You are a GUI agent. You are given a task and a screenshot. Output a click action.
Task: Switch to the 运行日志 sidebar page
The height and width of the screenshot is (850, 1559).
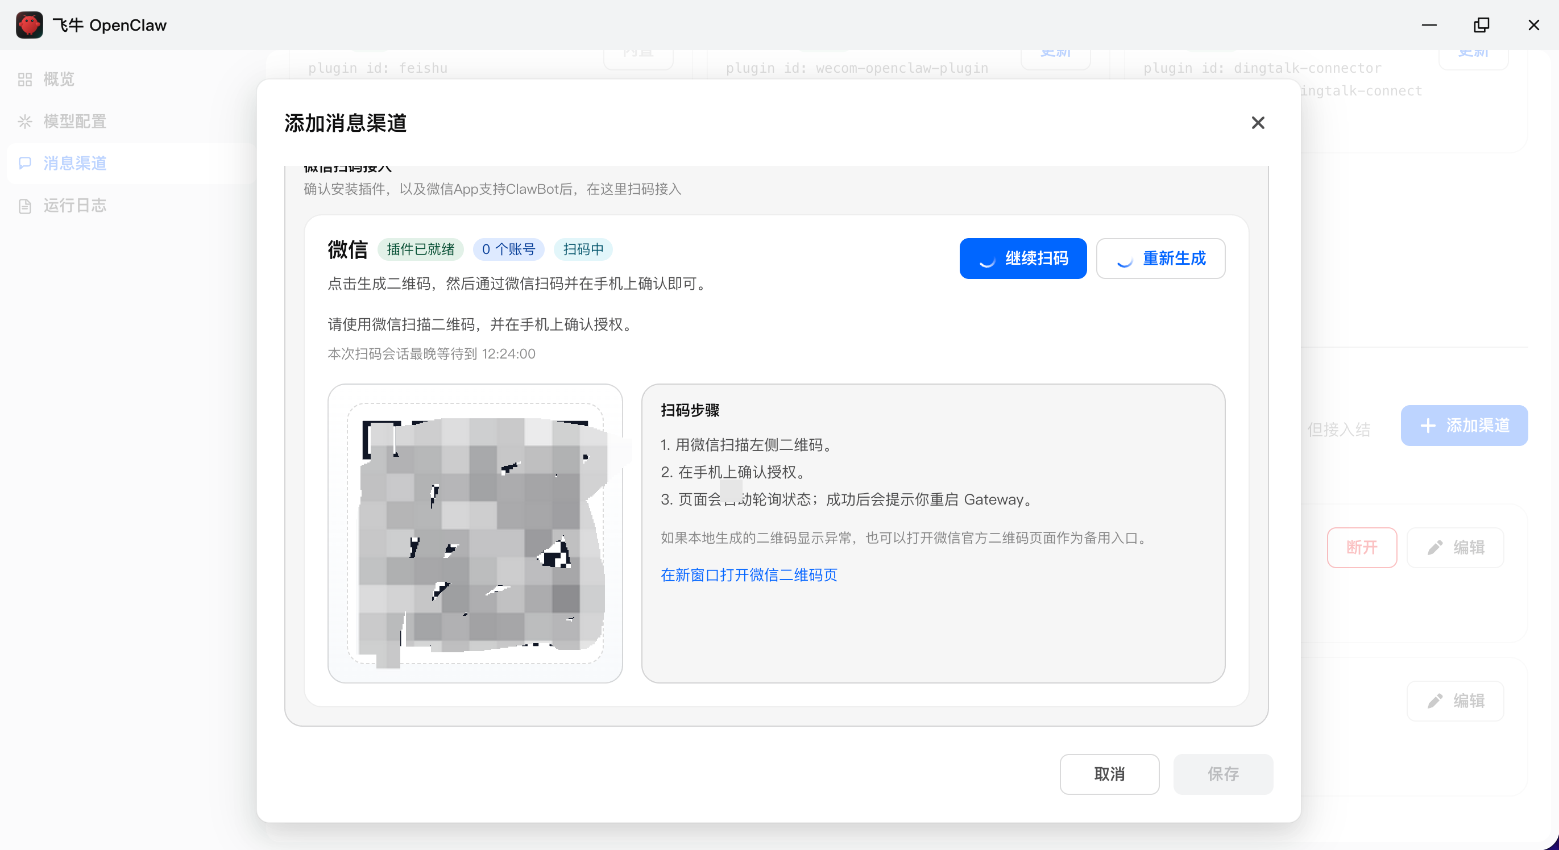click(74, 206)
